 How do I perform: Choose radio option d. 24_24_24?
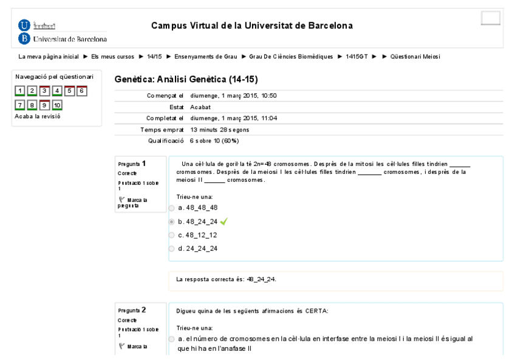pyautogui.click(x=172, y=248)
